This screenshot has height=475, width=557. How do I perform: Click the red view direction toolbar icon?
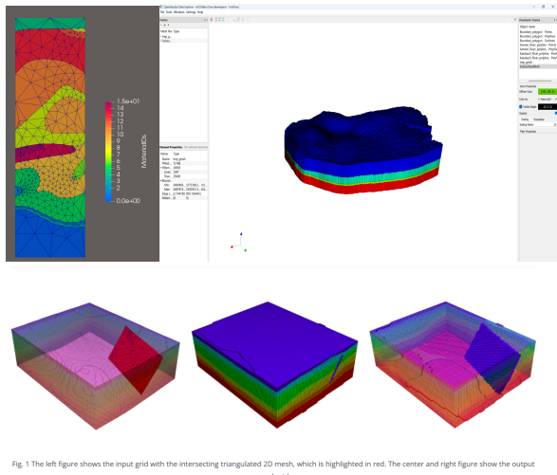(x=216, y=20)
